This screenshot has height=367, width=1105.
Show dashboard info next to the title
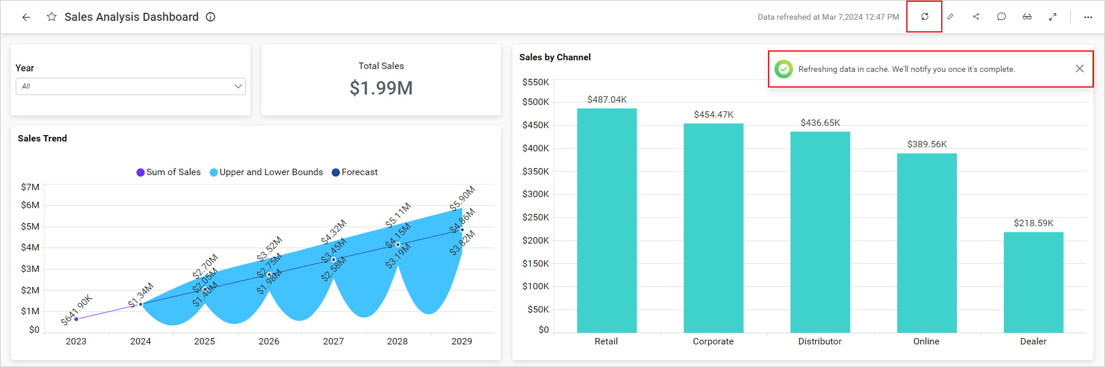tap(211, 17)
